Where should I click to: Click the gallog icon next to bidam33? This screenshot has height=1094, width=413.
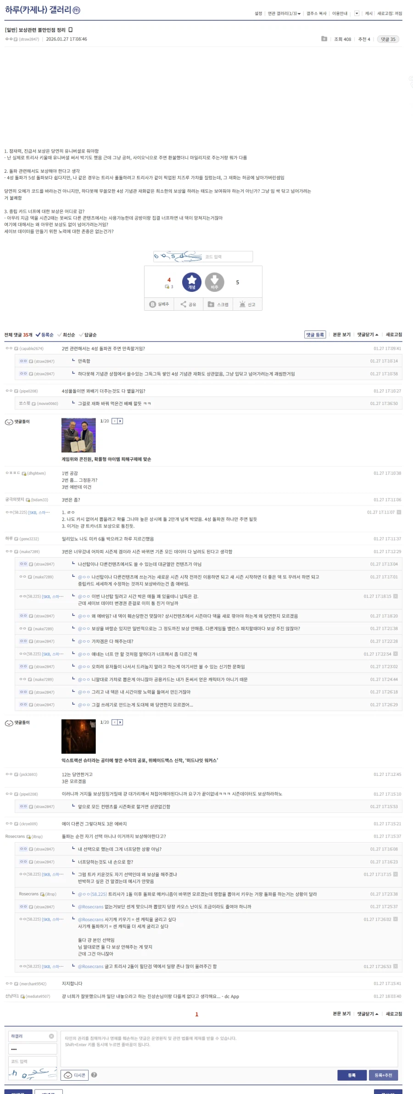pos(28,500)
